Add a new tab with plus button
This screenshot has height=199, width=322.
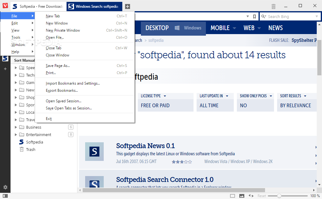tap(128, 7)
